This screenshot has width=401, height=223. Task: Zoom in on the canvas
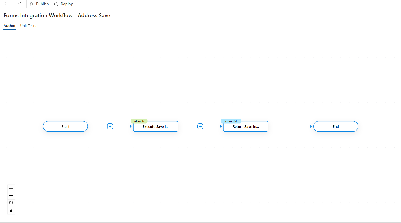pos(11,188)
